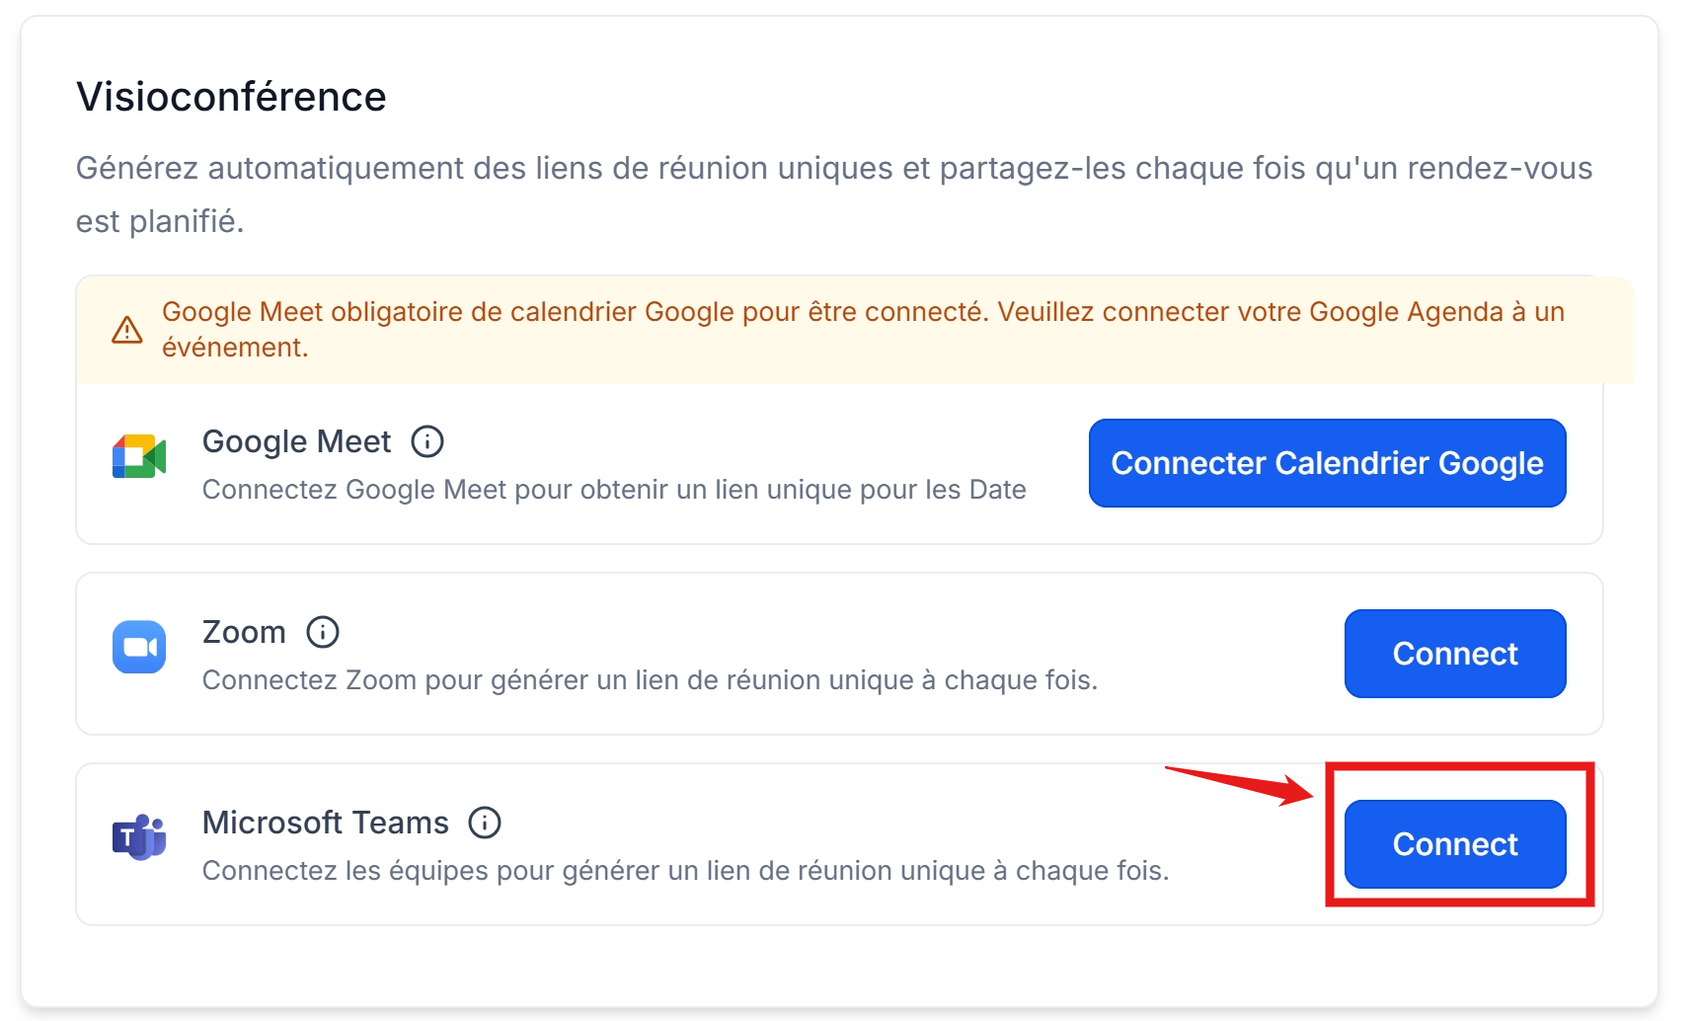
Task: Connect Zoom with its Connect button
Action: 1455,654
